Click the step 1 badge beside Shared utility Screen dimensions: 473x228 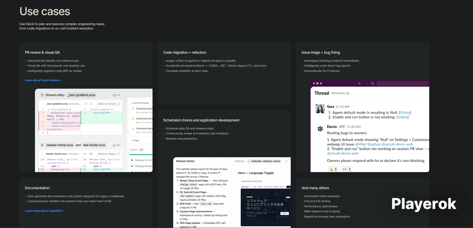tap(42, 95)
